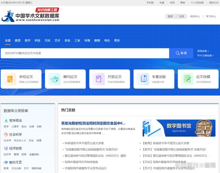Open the 文化出版 subcategory link

point(16,168)
